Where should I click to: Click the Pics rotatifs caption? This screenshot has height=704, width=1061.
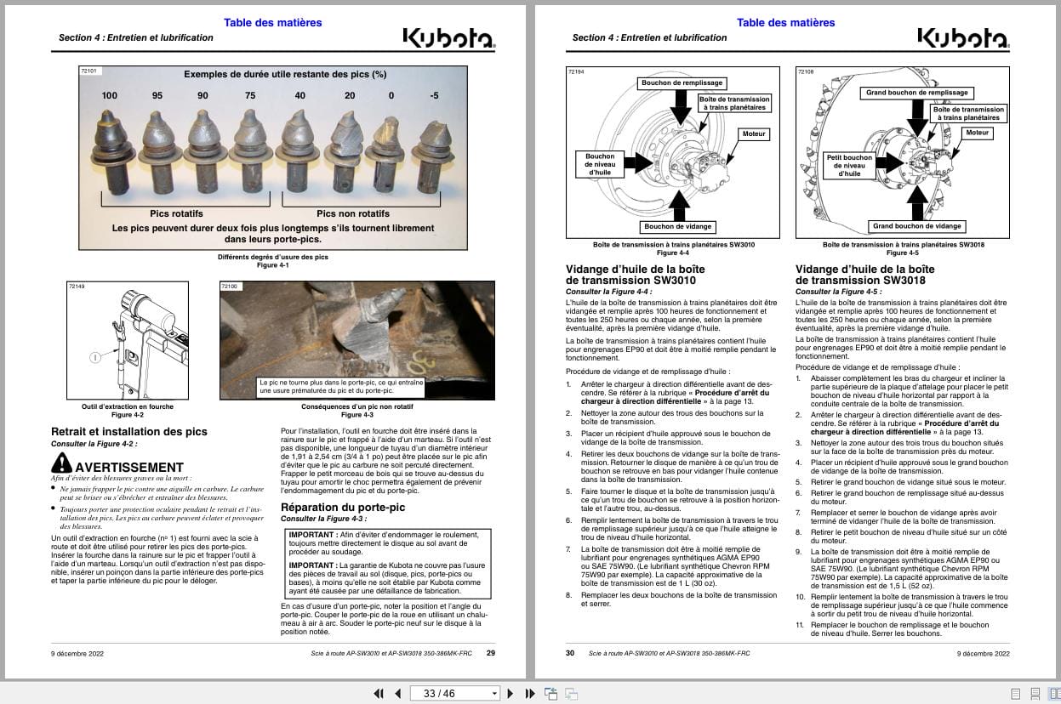click(176, 213)
